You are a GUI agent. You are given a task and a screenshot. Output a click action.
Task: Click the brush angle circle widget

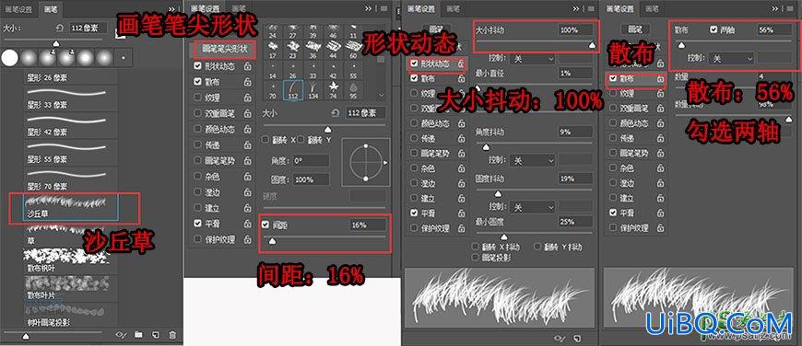coord(365,162)
